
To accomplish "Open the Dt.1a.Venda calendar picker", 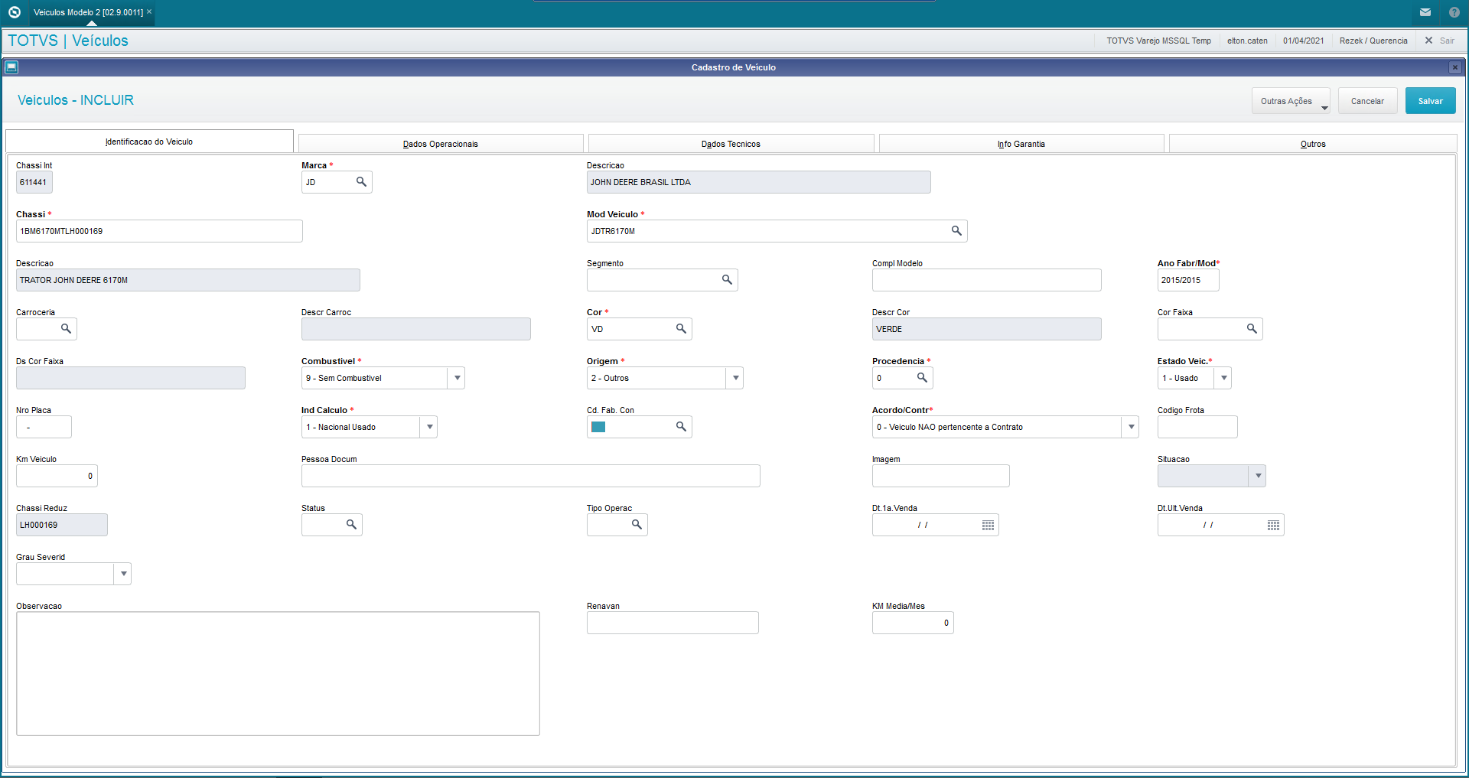I will (x=988, y=525).
